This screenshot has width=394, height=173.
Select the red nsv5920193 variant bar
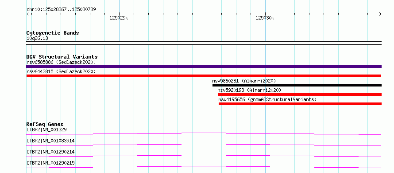coord(300,94)
